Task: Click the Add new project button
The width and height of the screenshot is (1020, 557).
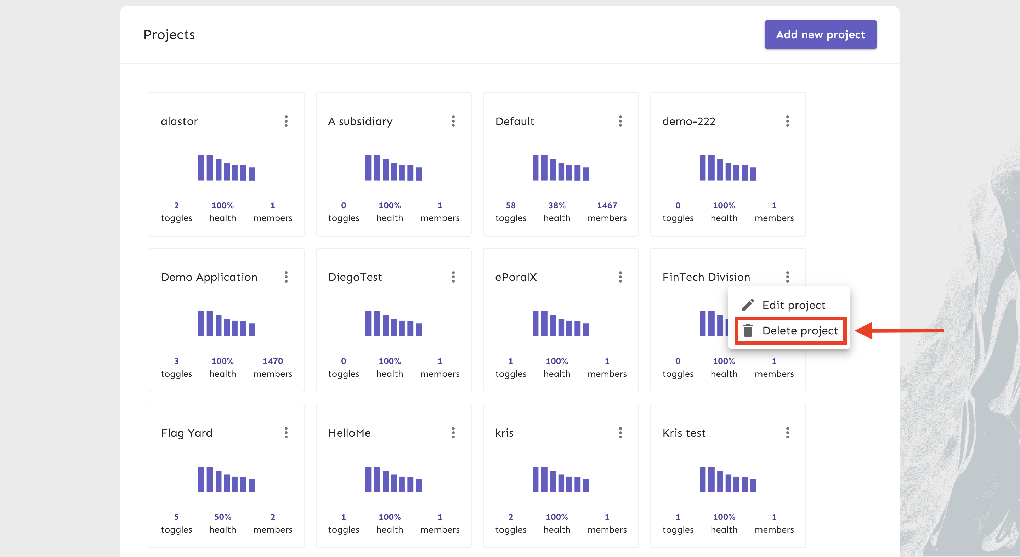Action: (x=820, y=34)
